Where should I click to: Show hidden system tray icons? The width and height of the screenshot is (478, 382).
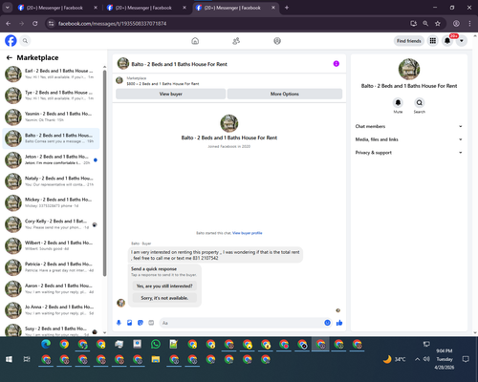point(417,359)
